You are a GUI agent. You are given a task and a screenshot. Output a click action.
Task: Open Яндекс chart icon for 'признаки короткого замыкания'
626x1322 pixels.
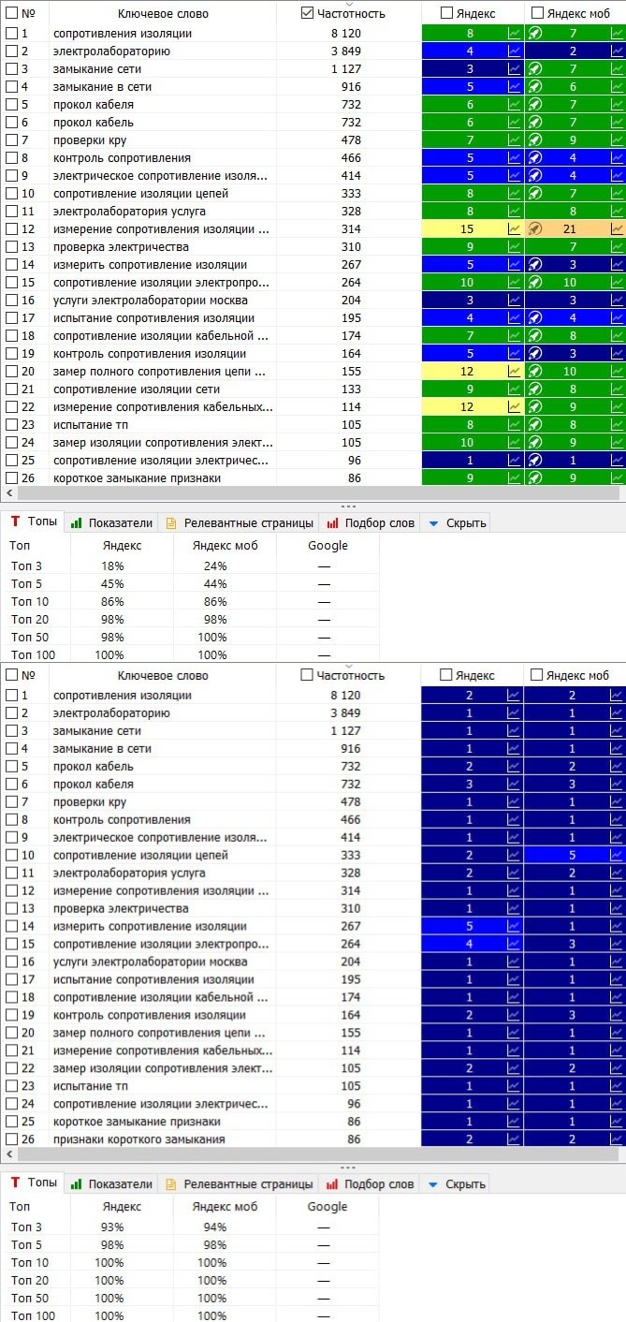coord(514,1139)
